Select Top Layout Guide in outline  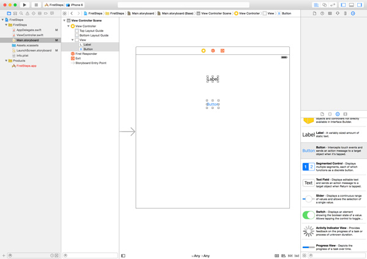(x=91, y=31)
